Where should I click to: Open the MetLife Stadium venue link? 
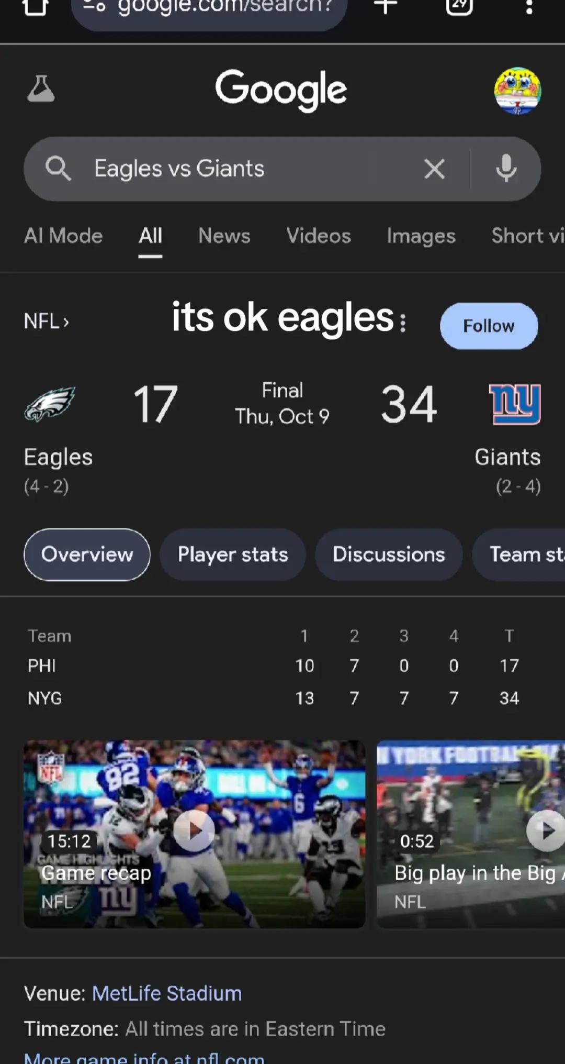tap(167, 993)
